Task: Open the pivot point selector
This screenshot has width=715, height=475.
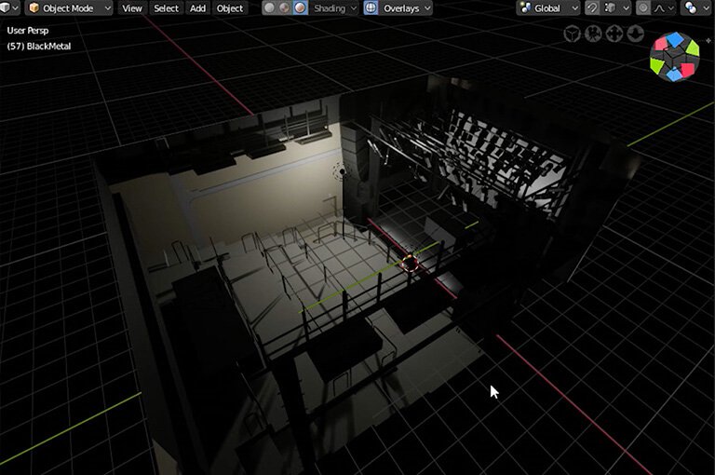Action: coord(695,8)
